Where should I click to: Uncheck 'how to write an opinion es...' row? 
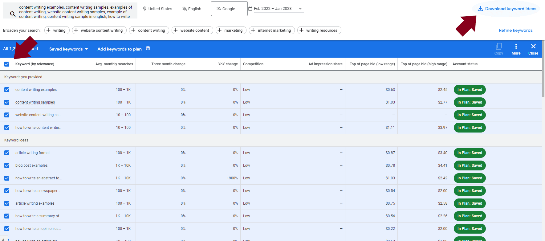[7, 229]
